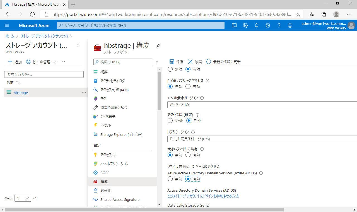Image resolution: width=357 pixels, height=212 pixels.
Task: Go to ホーム breadcrumb
Action: click(10, 36)
